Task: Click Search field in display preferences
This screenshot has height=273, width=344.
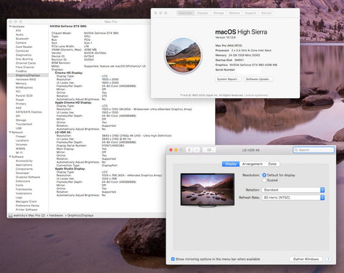Action: [x=314, y=150]
